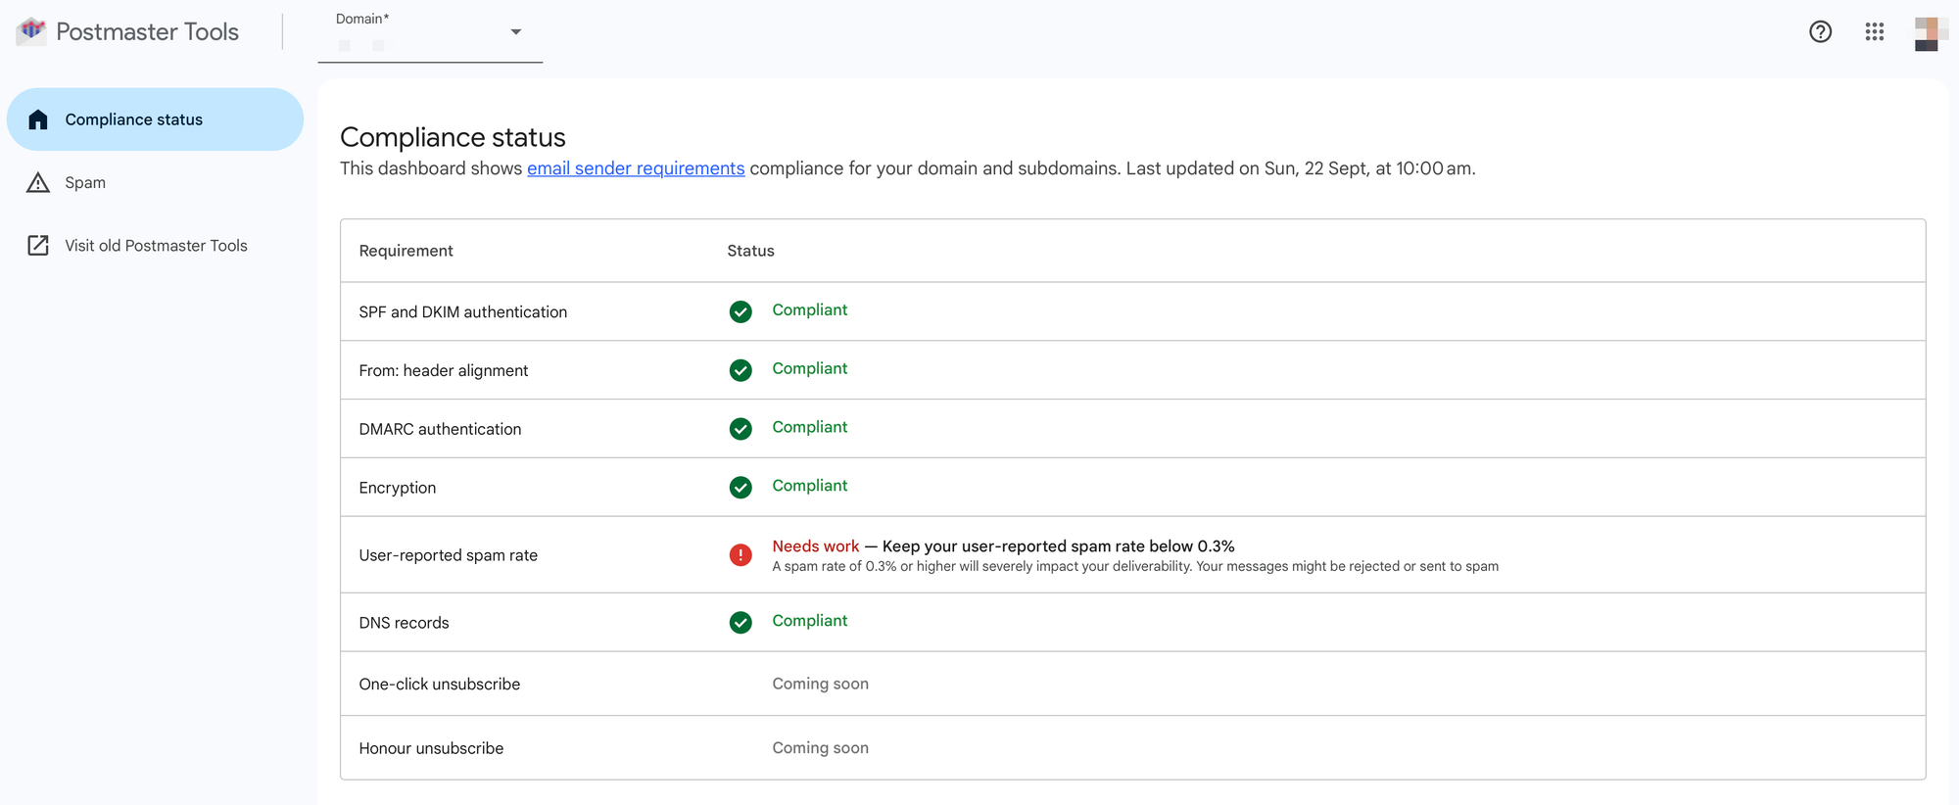
Task: Click the Honour unsubscribe row label
Action: (431, 748)
